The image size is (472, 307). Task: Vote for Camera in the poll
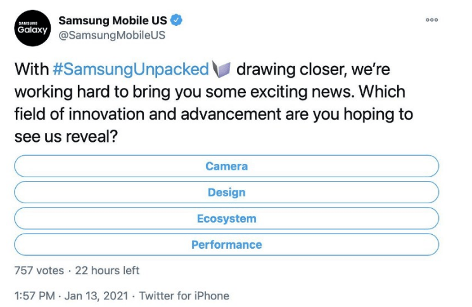click(x=226, y=166)
